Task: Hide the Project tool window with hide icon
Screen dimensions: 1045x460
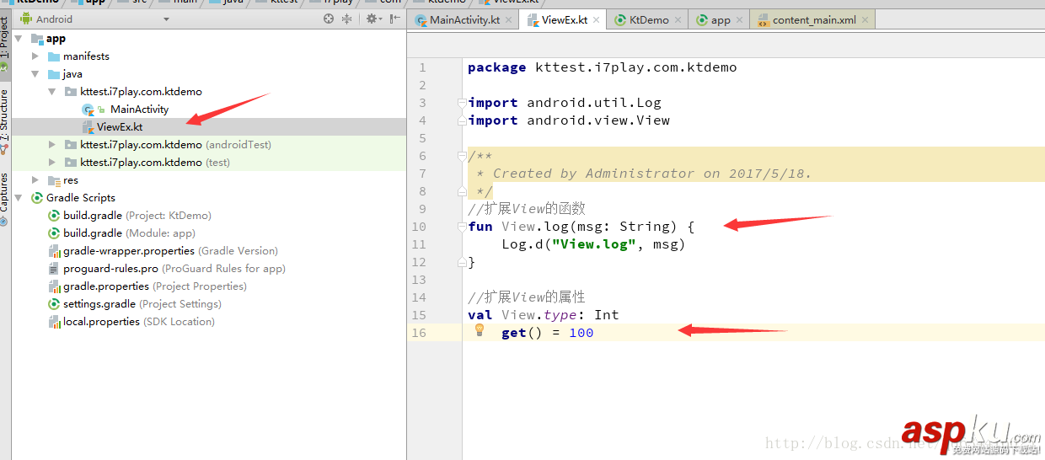Action: click(393, 19)
